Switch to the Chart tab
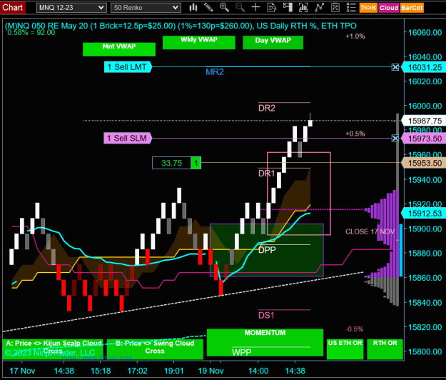Image resolution: width=446 pixels, height=380 pixels. [x=13, y=7]
